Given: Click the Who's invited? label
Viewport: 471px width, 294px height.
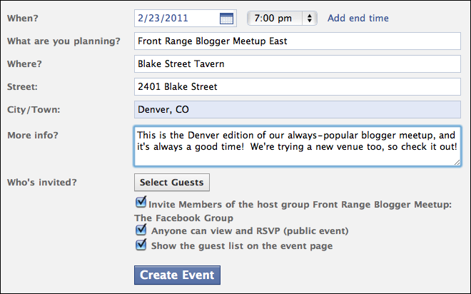Looking at the screenshot, I should (x=42, y=182).
